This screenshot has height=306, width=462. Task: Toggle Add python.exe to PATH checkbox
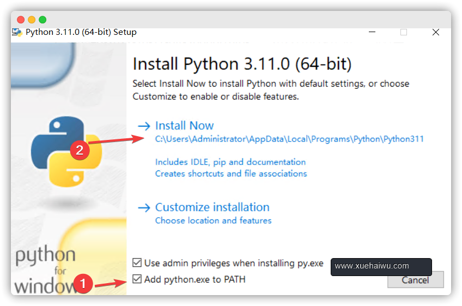tap(137, 279)
